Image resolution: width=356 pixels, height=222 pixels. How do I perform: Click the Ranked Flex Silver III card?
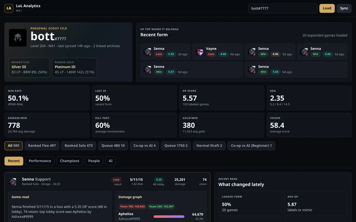click(x=29, y=67)
